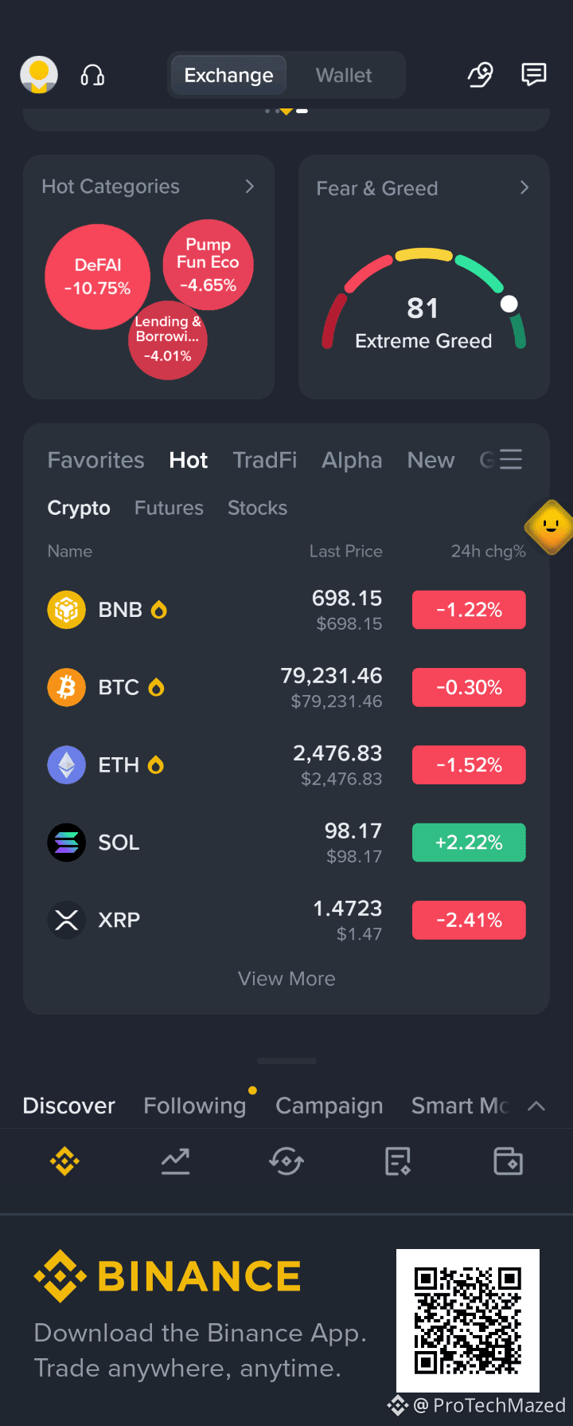
Task: Expand Fear & Greed details arrow
Action: tap(524, 187)
